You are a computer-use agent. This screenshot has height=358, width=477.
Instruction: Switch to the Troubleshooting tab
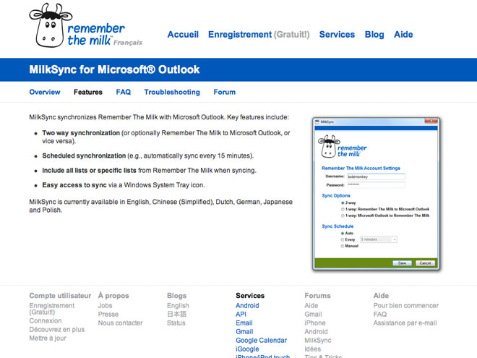click(x=172, y=92)
